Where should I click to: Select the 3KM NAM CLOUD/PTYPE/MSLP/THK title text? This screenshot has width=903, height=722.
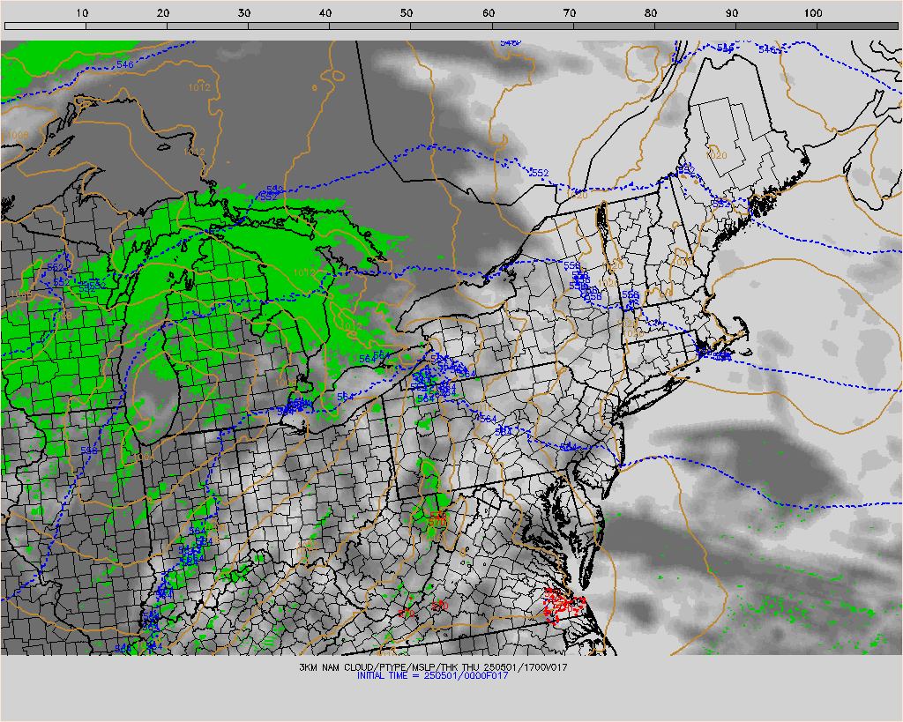433,667
